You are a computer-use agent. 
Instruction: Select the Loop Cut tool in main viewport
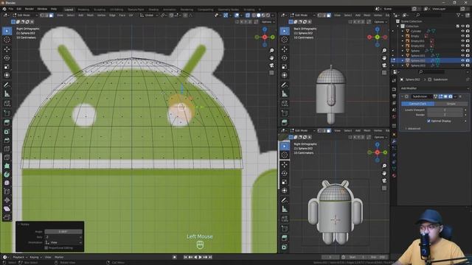[x=7, y=149]
